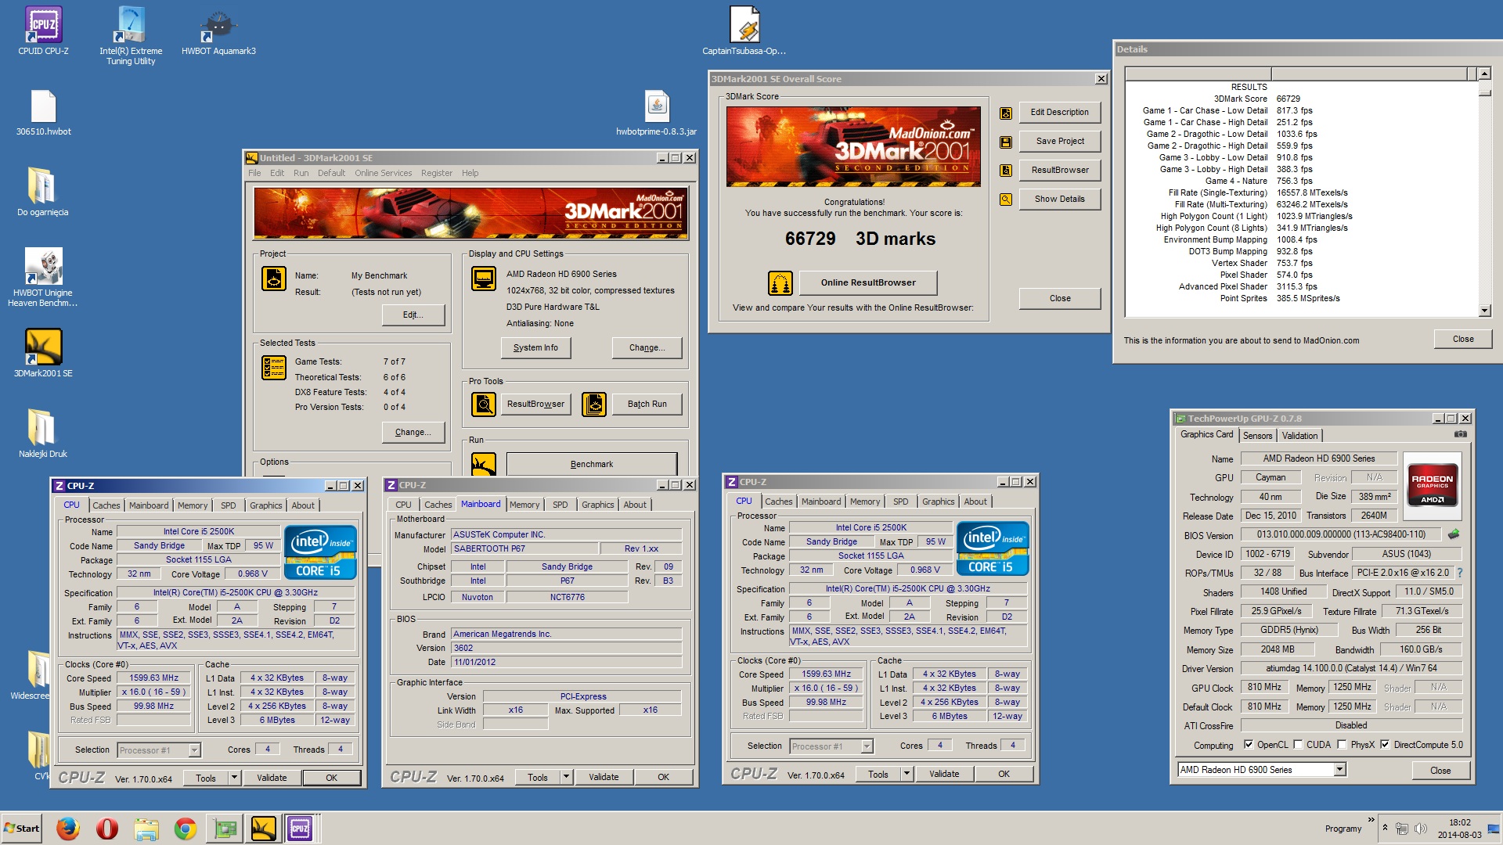Click Change button in Selected Tests section
Viewport: 1503px width, 845px height.
point(413,432)
